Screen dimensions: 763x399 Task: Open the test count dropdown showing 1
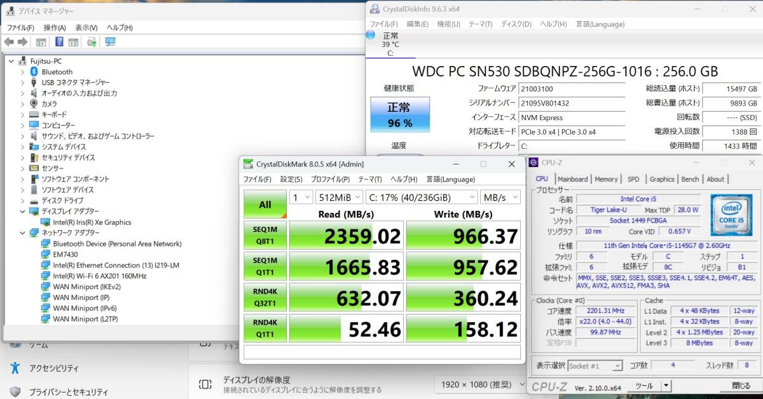pyautogui.click(x=301, y=197)
